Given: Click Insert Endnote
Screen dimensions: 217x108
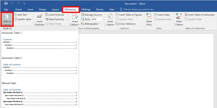Looking at the screenshot, I should pyautogui.click(x=55, y=15).
